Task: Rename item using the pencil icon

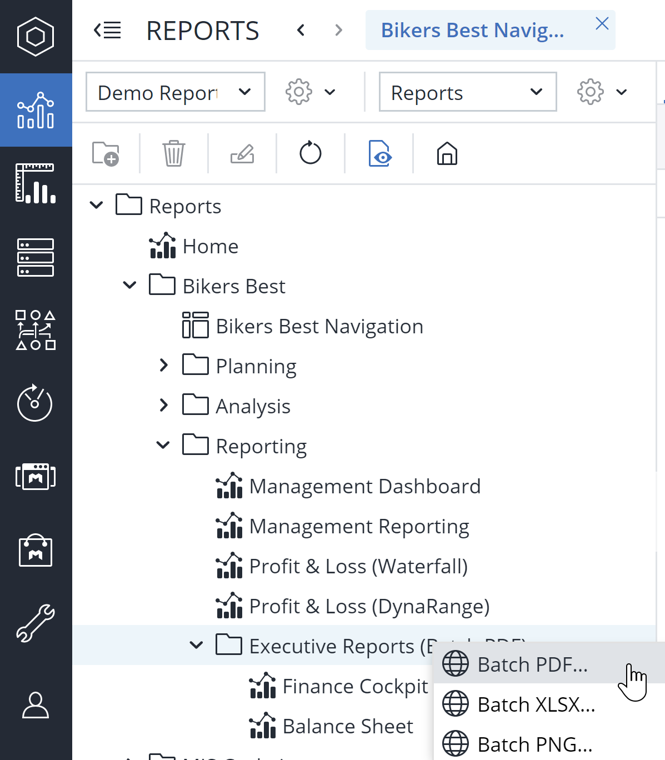Action: pyautogui.click(x=242, y=154)
